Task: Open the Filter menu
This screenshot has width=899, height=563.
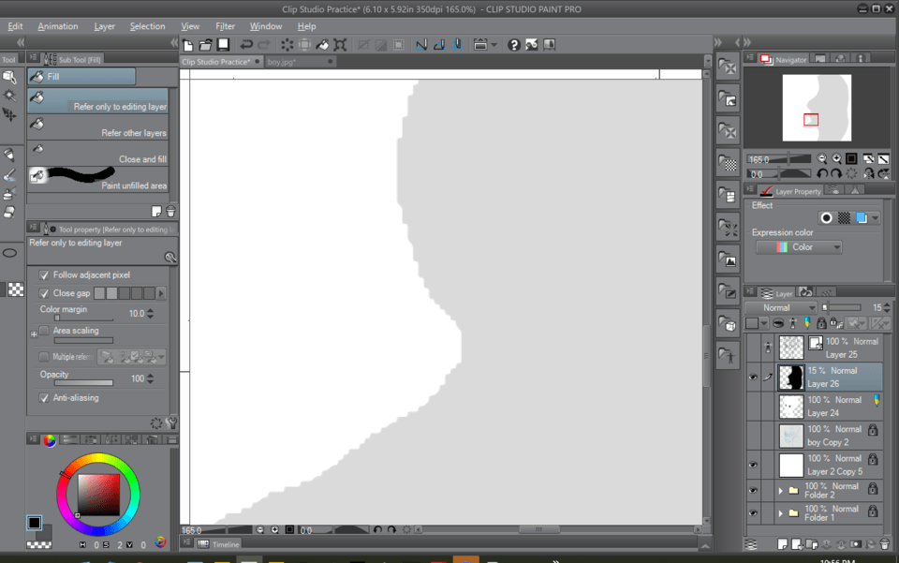Action: [x=225, y=26]
